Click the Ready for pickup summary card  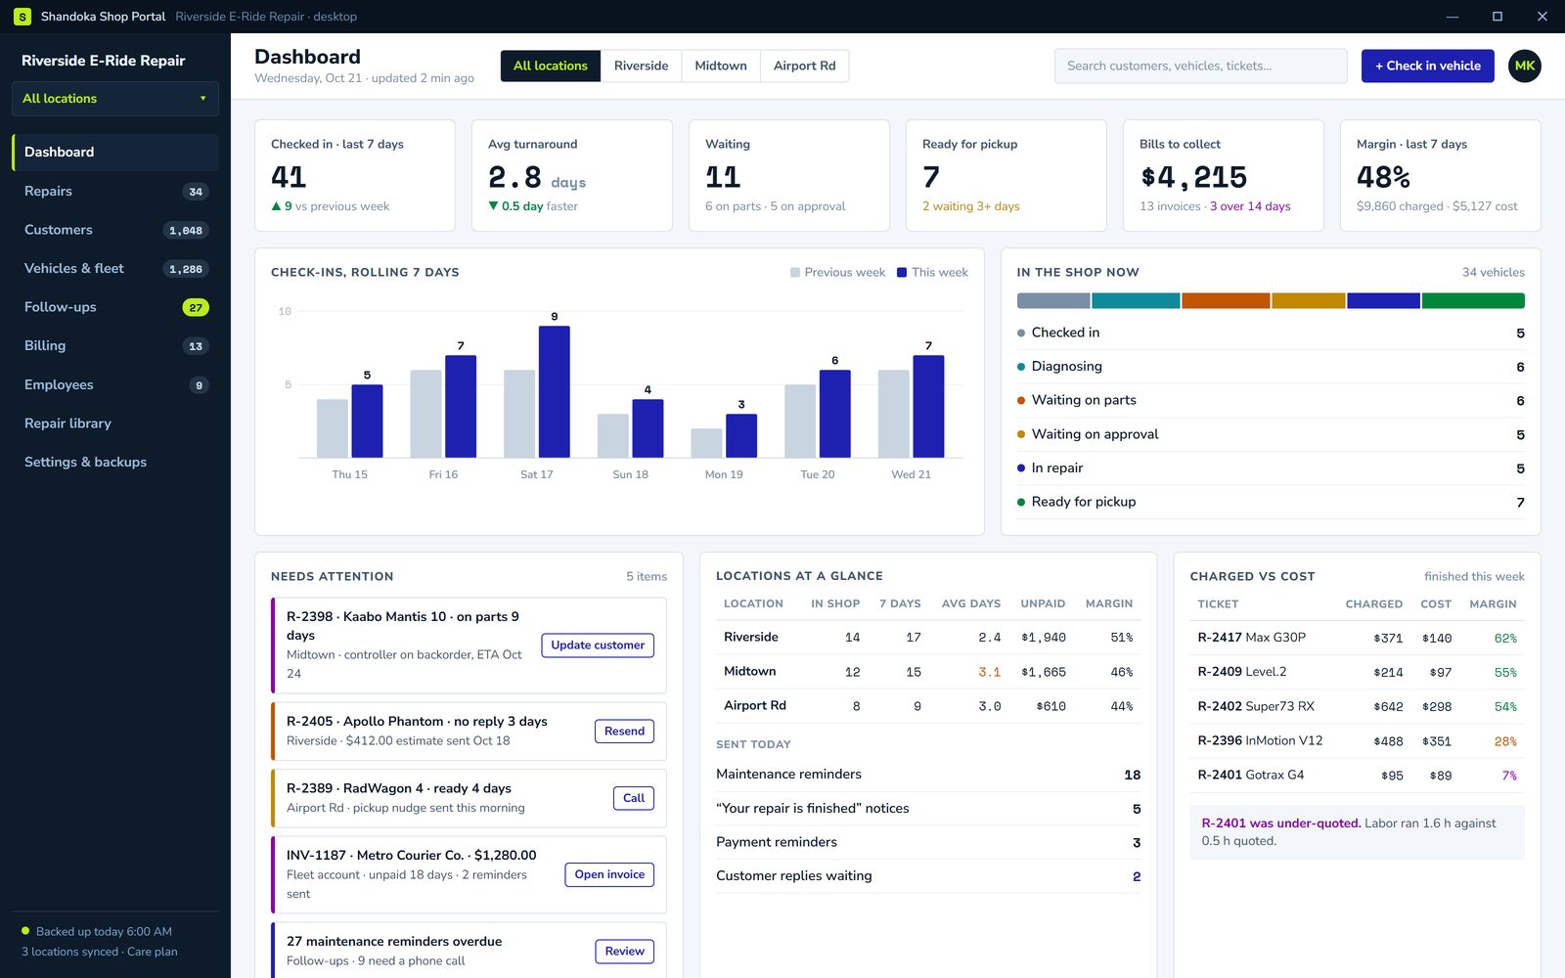1006,176
